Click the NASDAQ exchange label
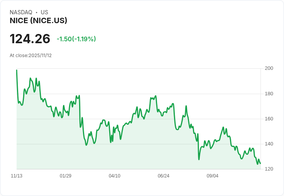 pyautogui.click(x=21, y=12)
